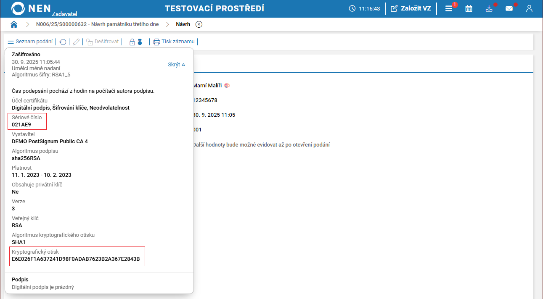The image size is (543, 299).
Task: Click the home breadcrumb icon
Action: pyautogui.click(x=14, y=24)
